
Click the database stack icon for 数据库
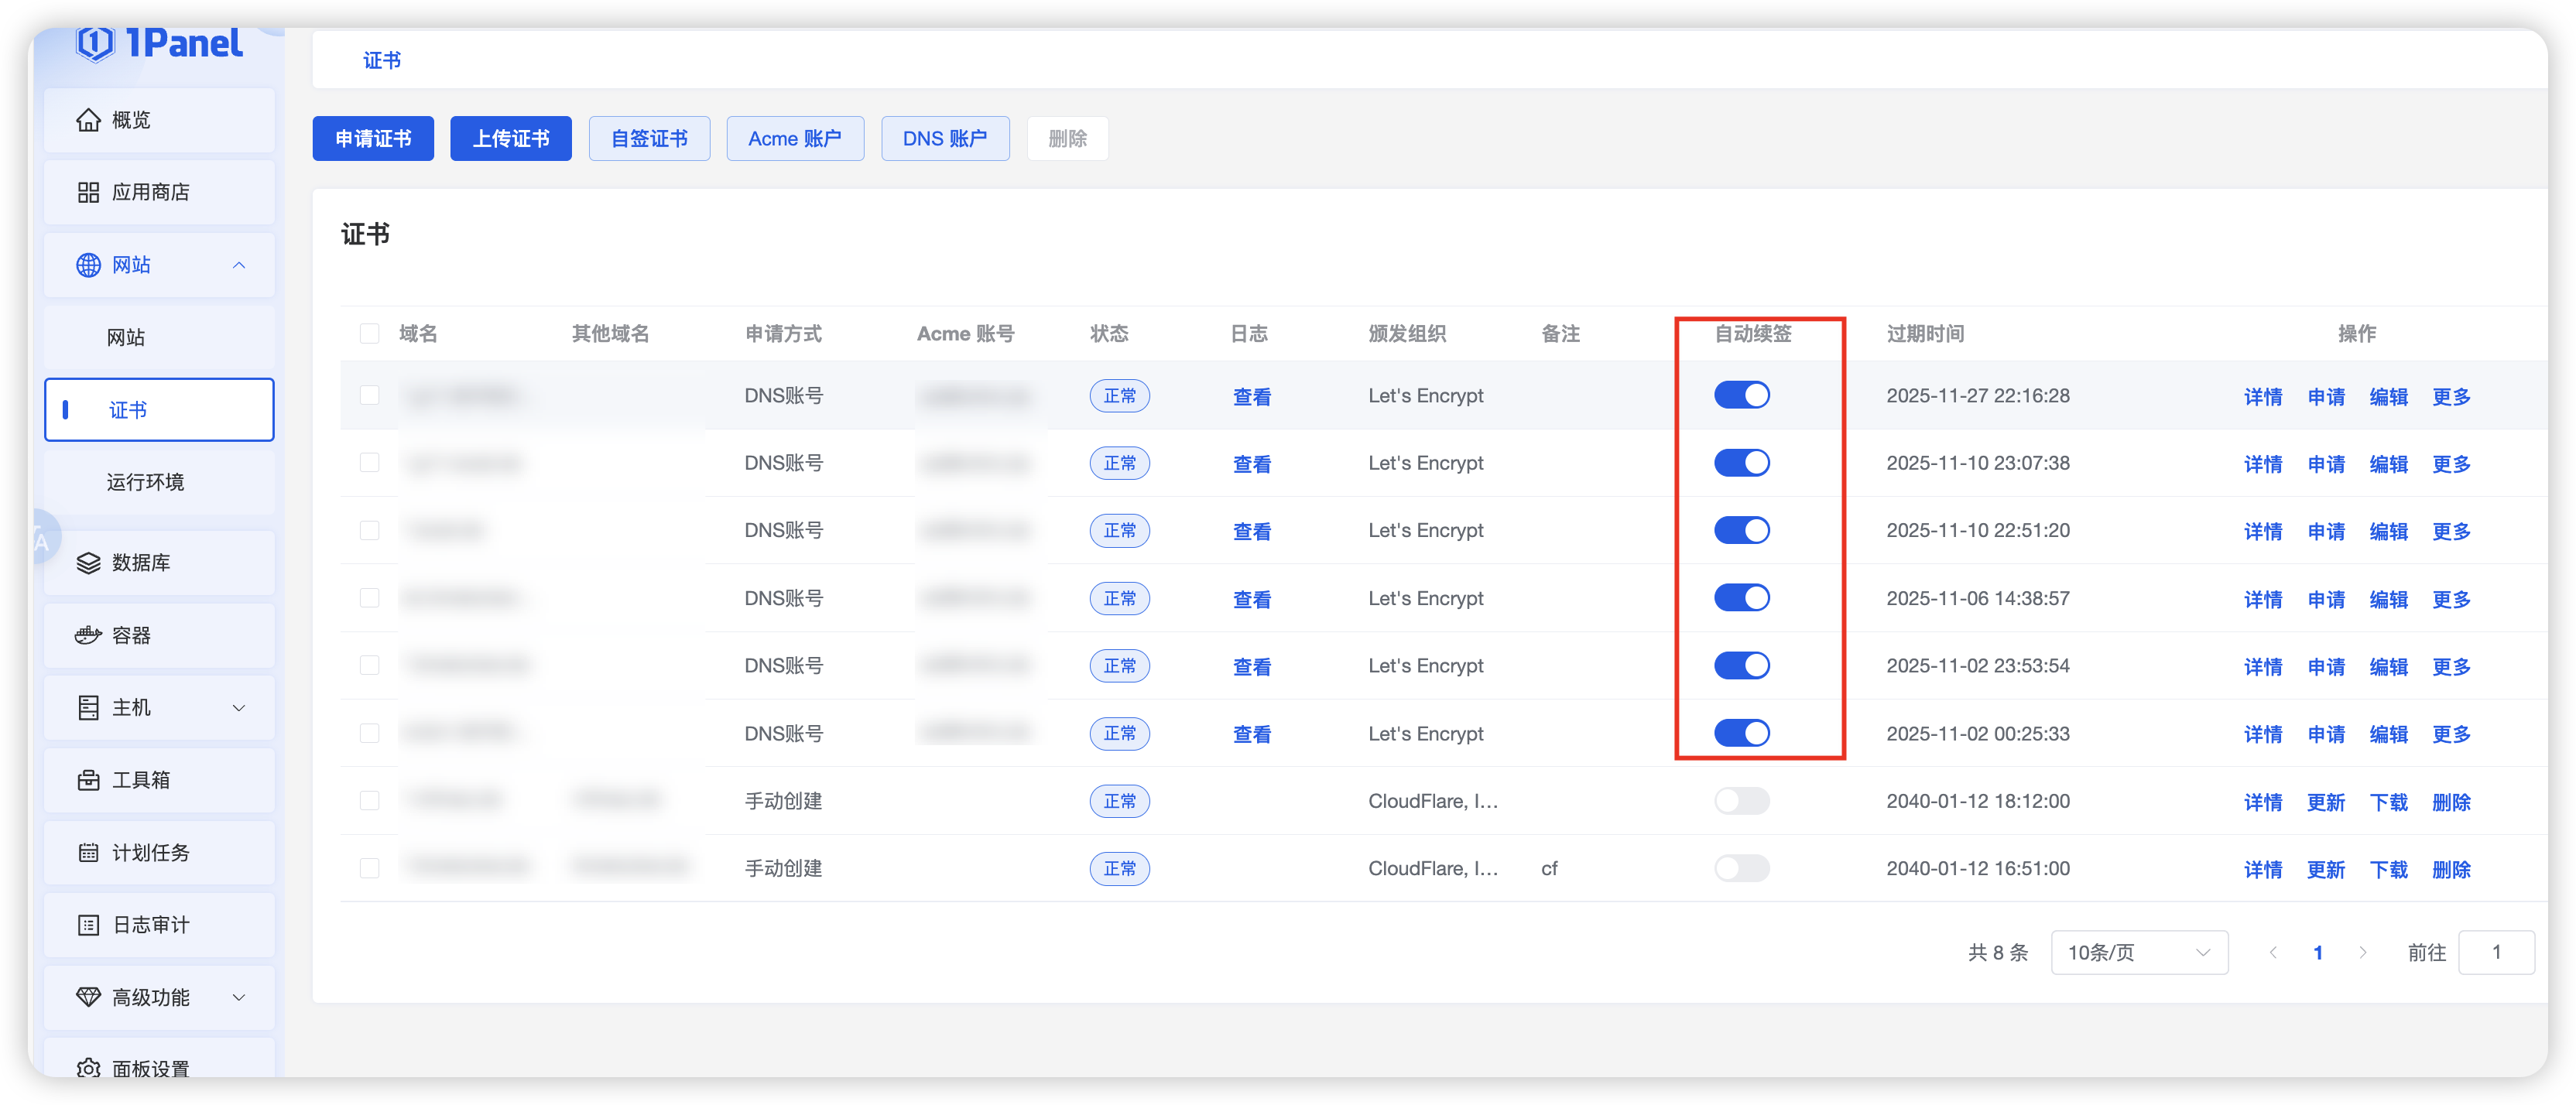click(88, 563)
